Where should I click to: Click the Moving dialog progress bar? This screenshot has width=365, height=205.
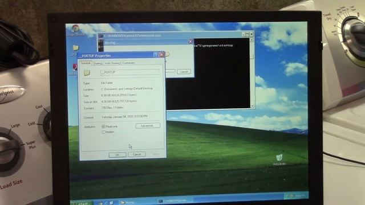(x=170, y=71)
